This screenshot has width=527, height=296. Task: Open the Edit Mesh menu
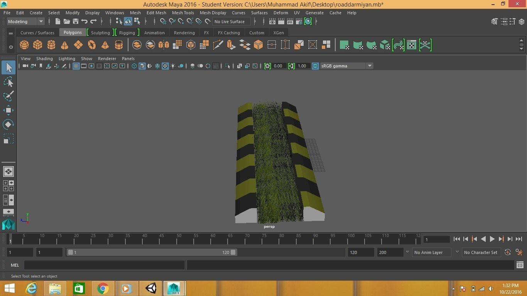[156, 13]
